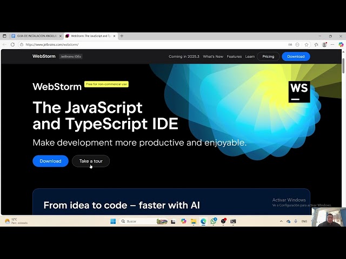
Task: Open WhatsApp from the taskbar
Action: click(x=214, y=221)
